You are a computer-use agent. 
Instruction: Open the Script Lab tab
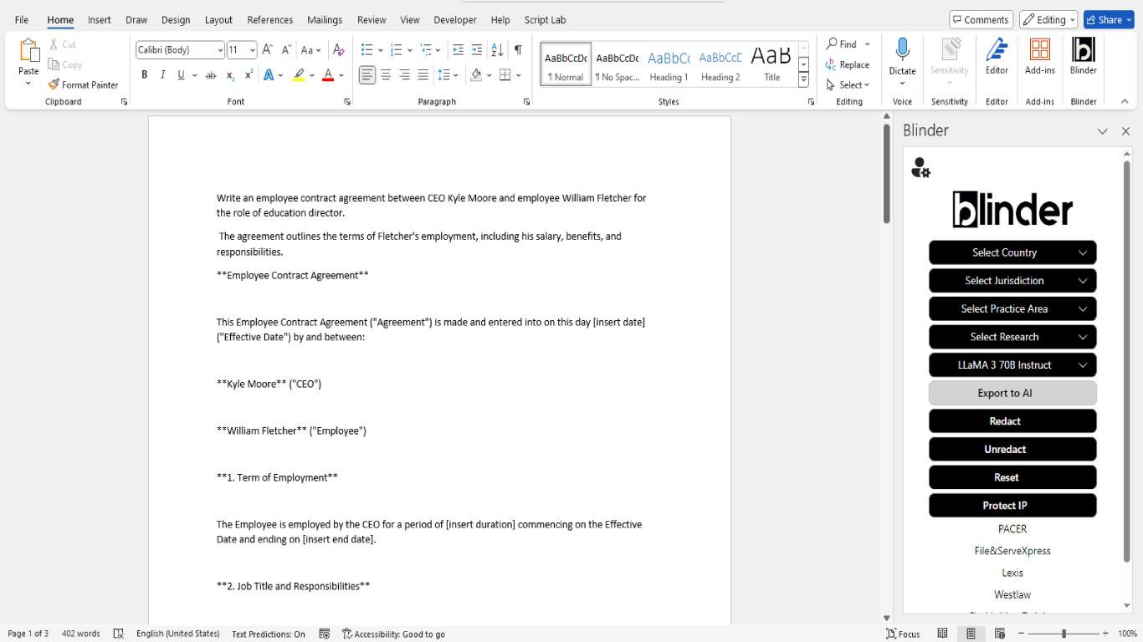coord(545,19)
